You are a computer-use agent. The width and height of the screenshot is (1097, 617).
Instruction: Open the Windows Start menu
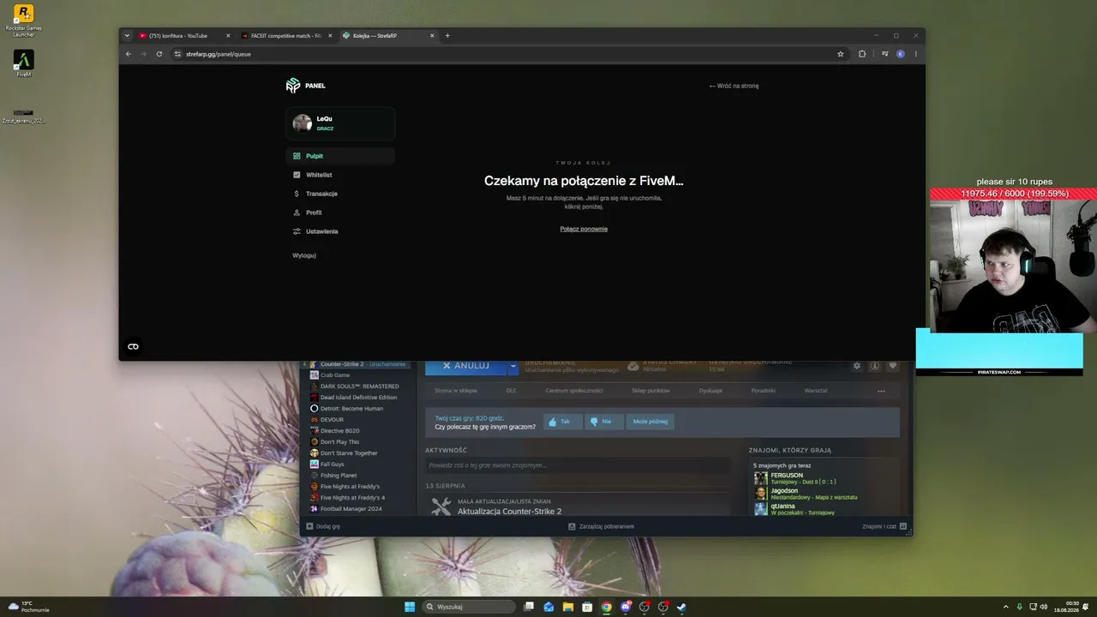[x=410, y=607]
